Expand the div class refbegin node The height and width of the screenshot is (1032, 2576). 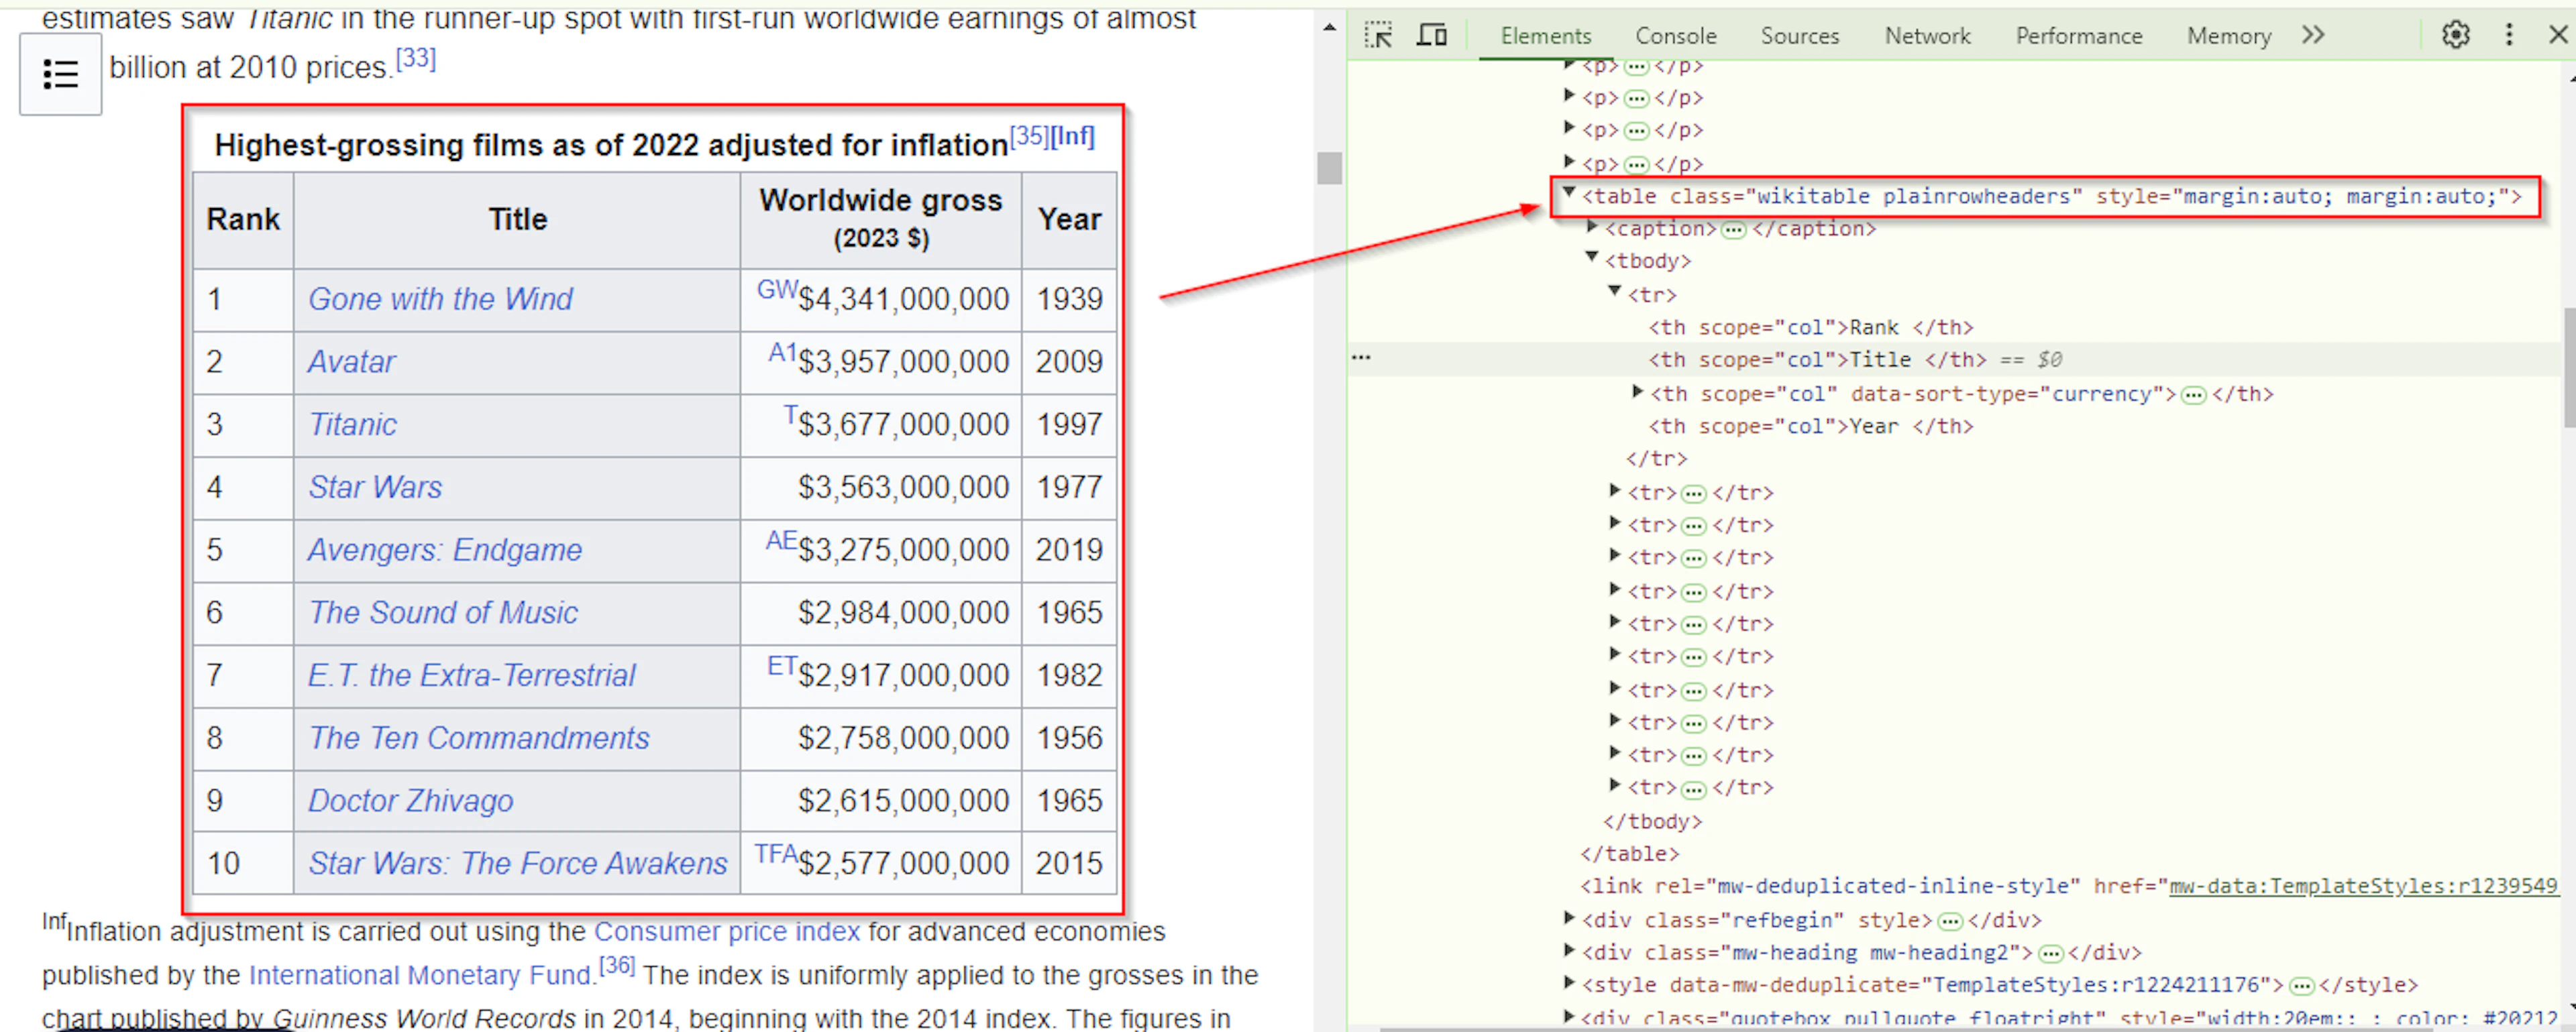point(1569,917)
